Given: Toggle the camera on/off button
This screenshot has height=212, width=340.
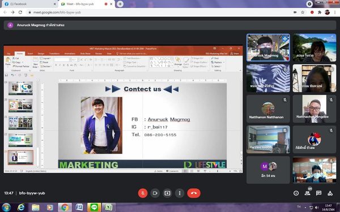Looking at the screenshot, I should click(155, 193).
